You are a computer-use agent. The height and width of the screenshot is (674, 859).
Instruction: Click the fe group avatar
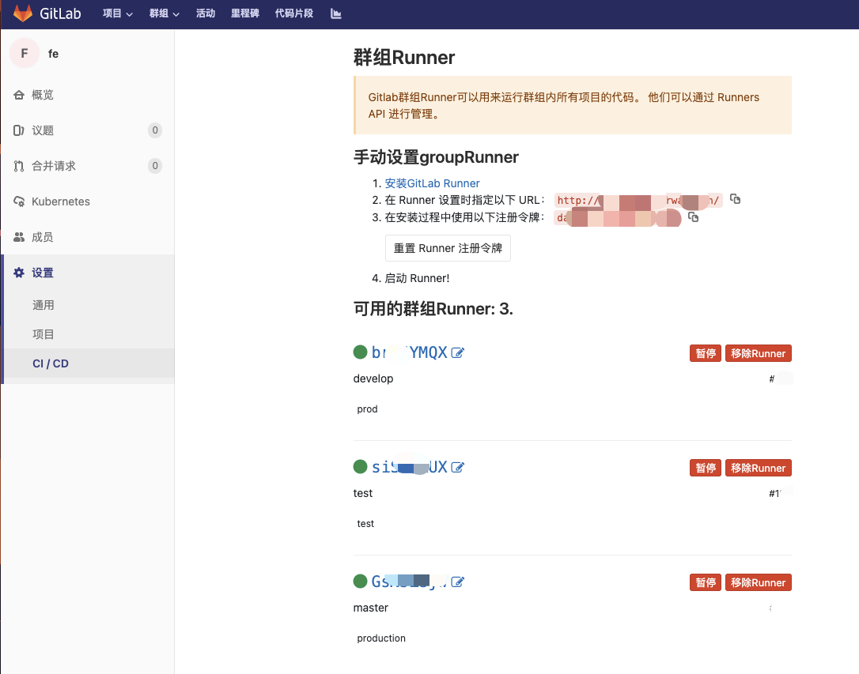tap(25, 54)
